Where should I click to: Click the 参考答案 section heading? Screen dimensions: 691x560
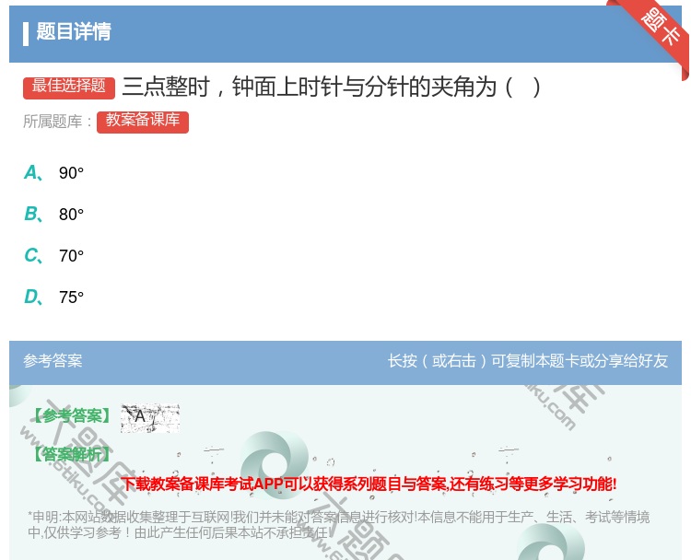[53, 361]
